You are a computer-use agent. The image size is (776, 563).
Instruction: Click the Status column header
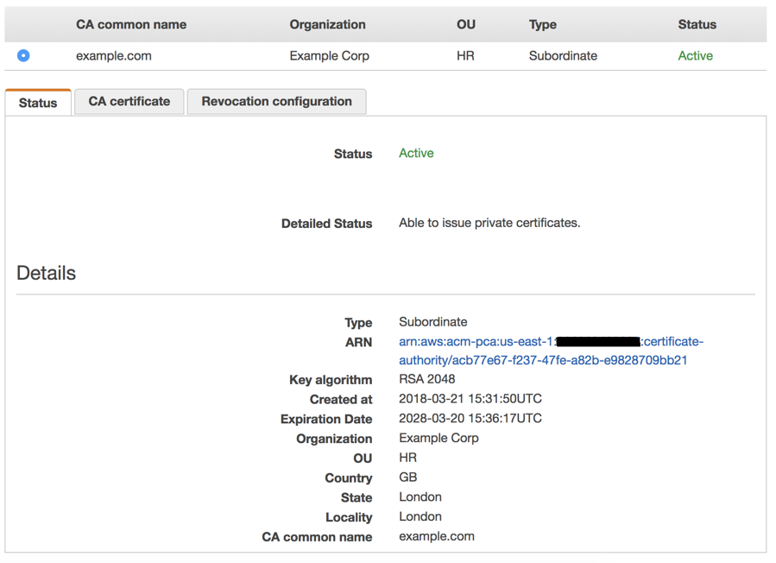[697, 24]
